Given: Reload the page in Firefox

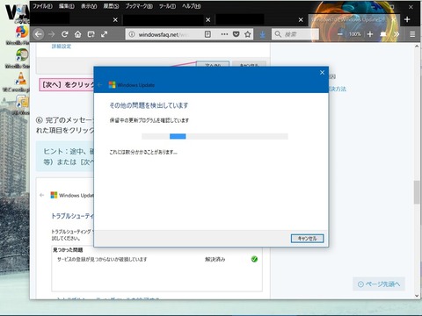Looking at the screenshot, I should [65, 34].
